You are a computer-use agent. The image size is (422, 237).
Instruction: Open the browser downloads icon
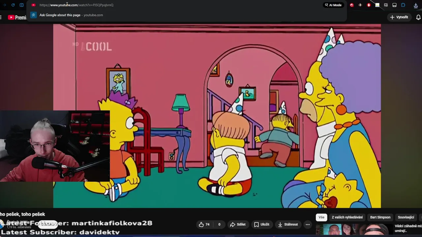pyautogui.click(x=416, y=5)
